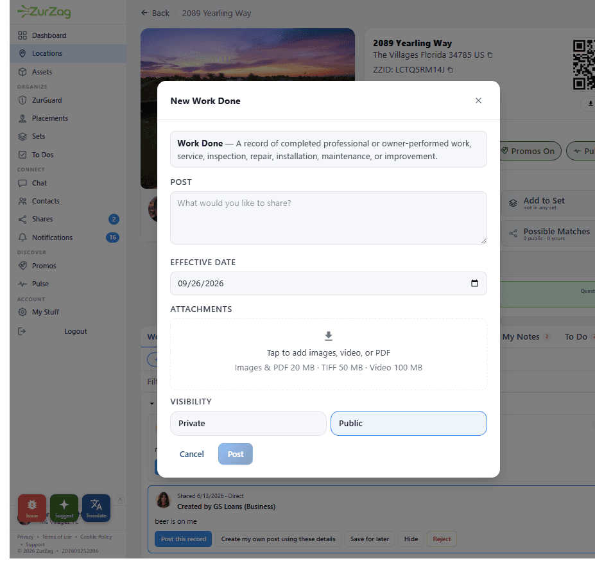Go to the Assets section
The image size is (595, 588).
tap(68, 72)
